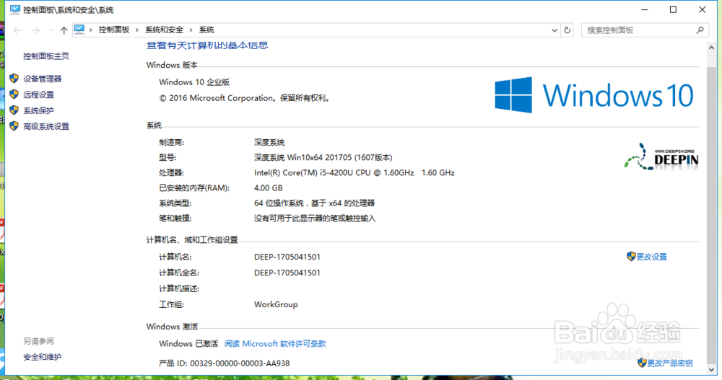Select 控制面板 breadcrumb in address bar

114,30
